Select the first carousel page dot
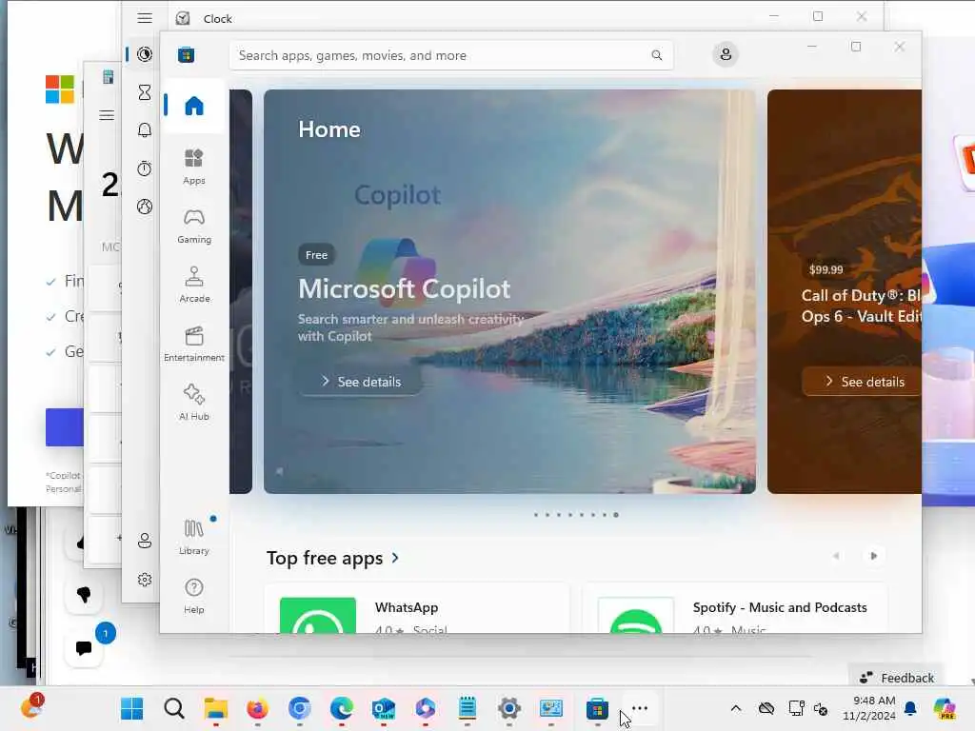Screen dimensions: 975x731 (x=536, y=515)
